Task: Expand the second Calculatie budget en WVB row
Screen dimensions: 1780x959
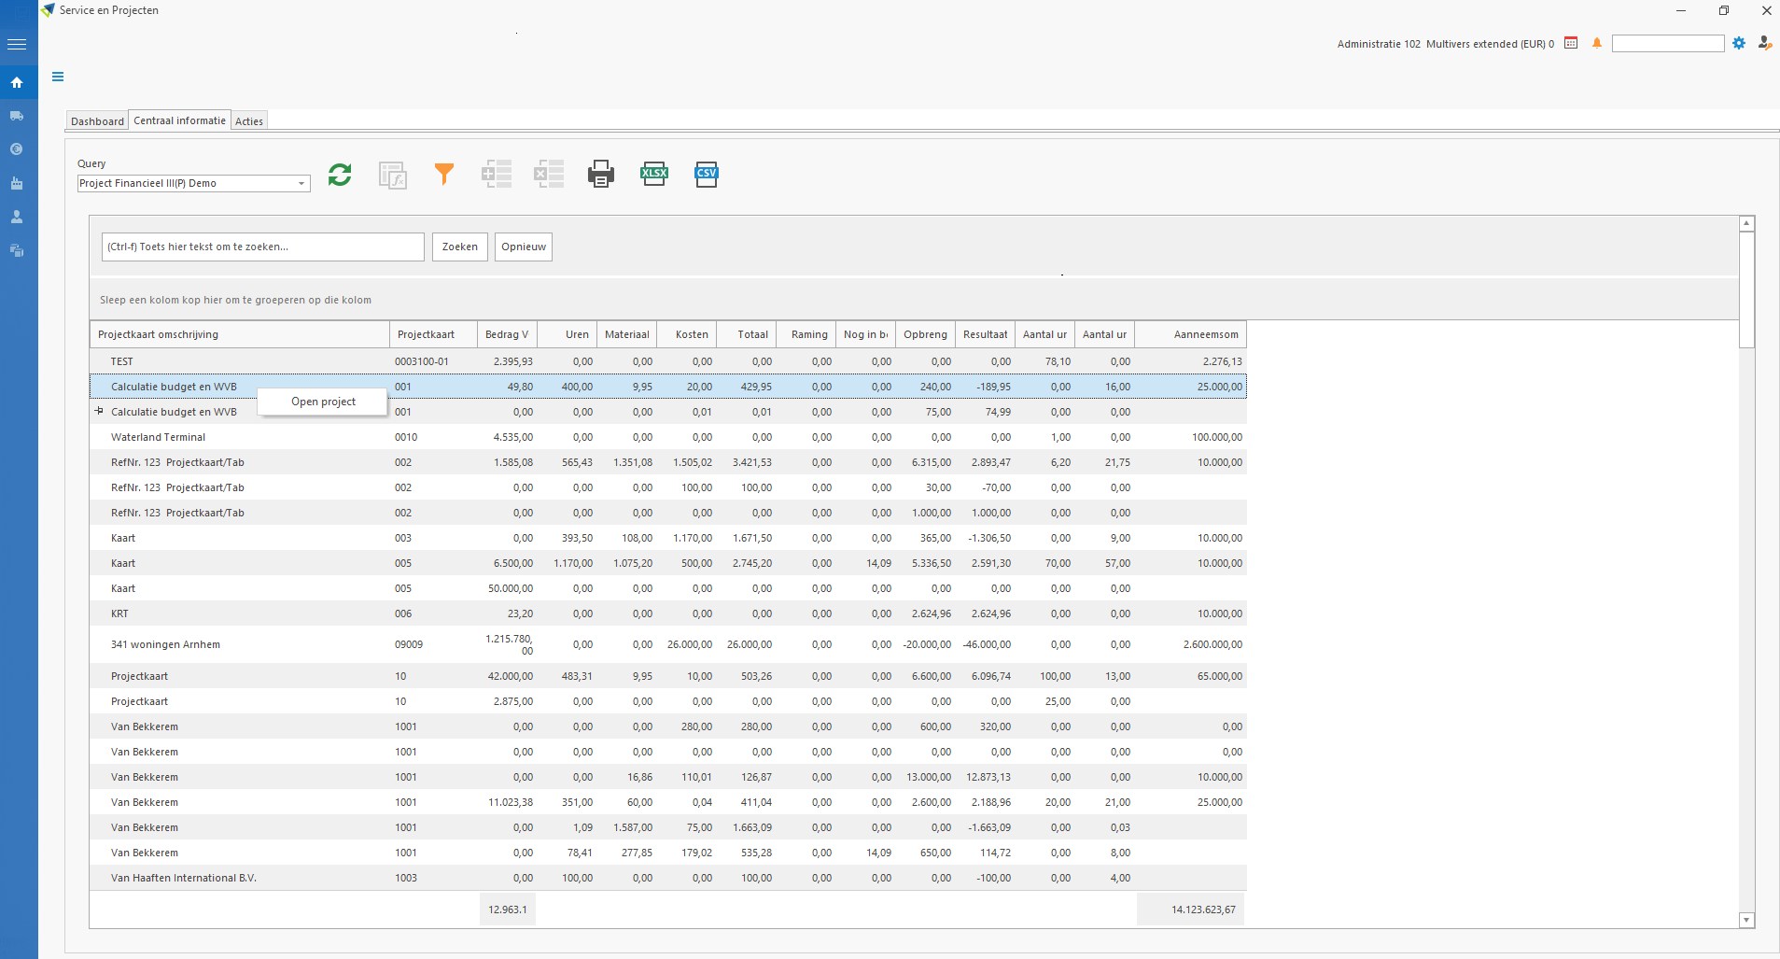Action: click(x=99, y=411)
